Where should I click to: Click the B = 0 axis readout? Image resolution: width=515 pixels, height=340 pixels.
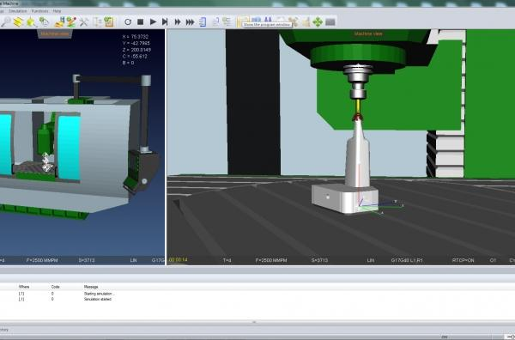128,63
